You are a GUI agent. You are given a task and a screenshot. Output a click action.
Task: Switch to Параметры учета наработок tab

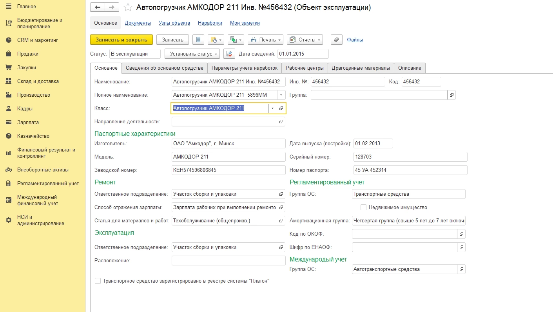(245, 68)
